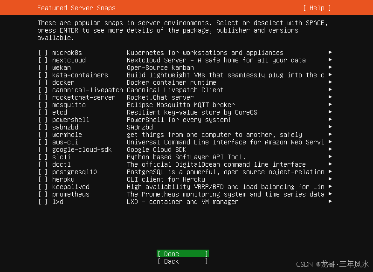Open prometheus details arrow

coord(330,194)
